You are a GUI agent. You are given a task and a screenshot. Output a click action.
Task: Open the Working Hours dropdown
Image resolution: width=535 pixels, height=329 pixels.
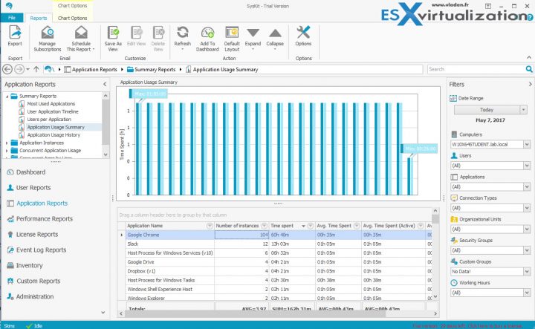[x=526, y=293]
